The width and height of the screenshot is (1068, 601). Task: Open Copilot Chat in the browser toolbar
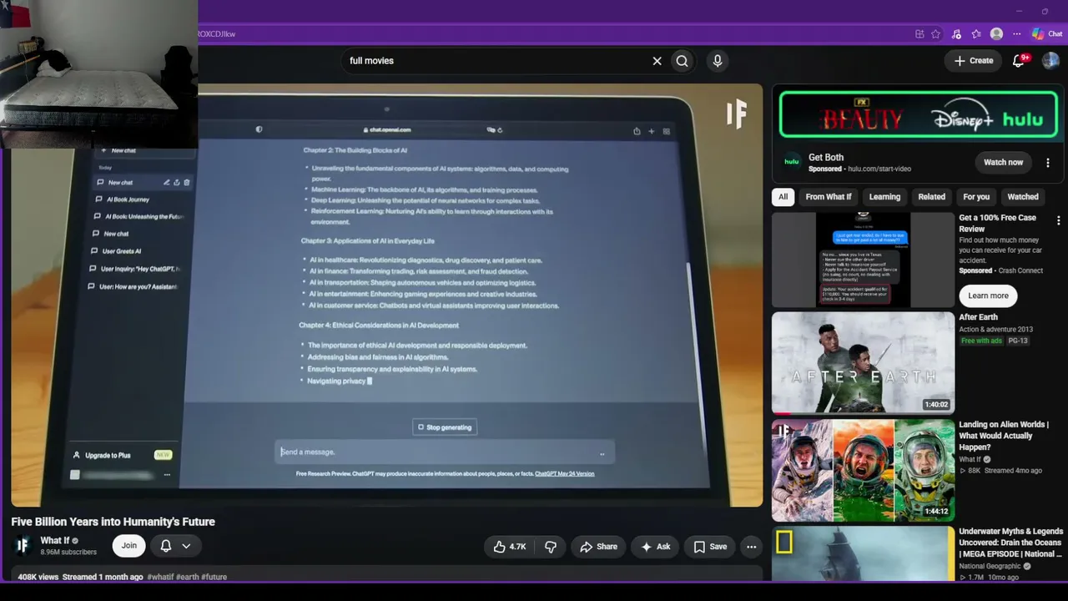point(1047,34)
